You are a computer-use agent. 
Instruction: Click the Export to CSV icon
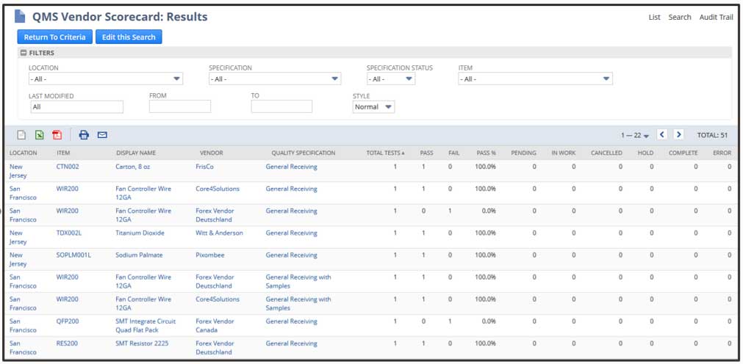[x=22, y=135]
